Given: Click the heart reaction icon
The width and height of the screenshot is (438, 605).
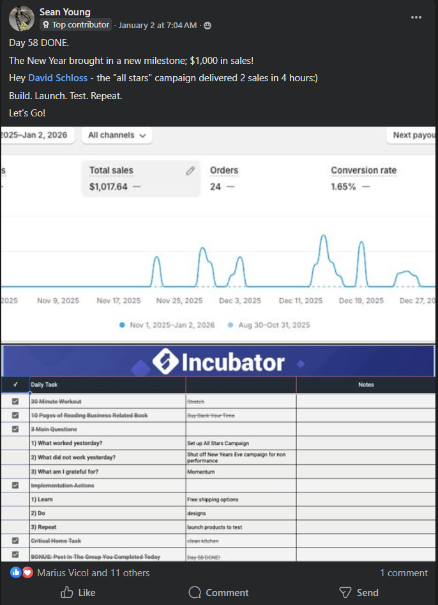Looking at the screenshot, I should pos(27,572).
